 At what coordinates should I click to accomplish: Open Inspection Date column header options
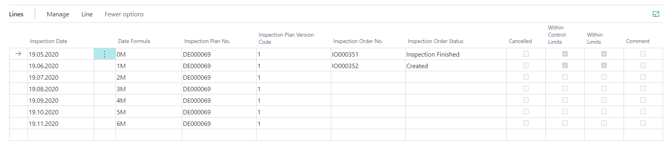49,41
